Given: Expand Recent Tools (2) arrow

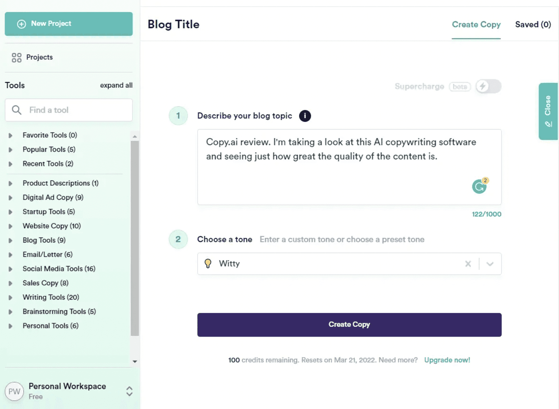Looking at the screenshot, I should [11, 164].
